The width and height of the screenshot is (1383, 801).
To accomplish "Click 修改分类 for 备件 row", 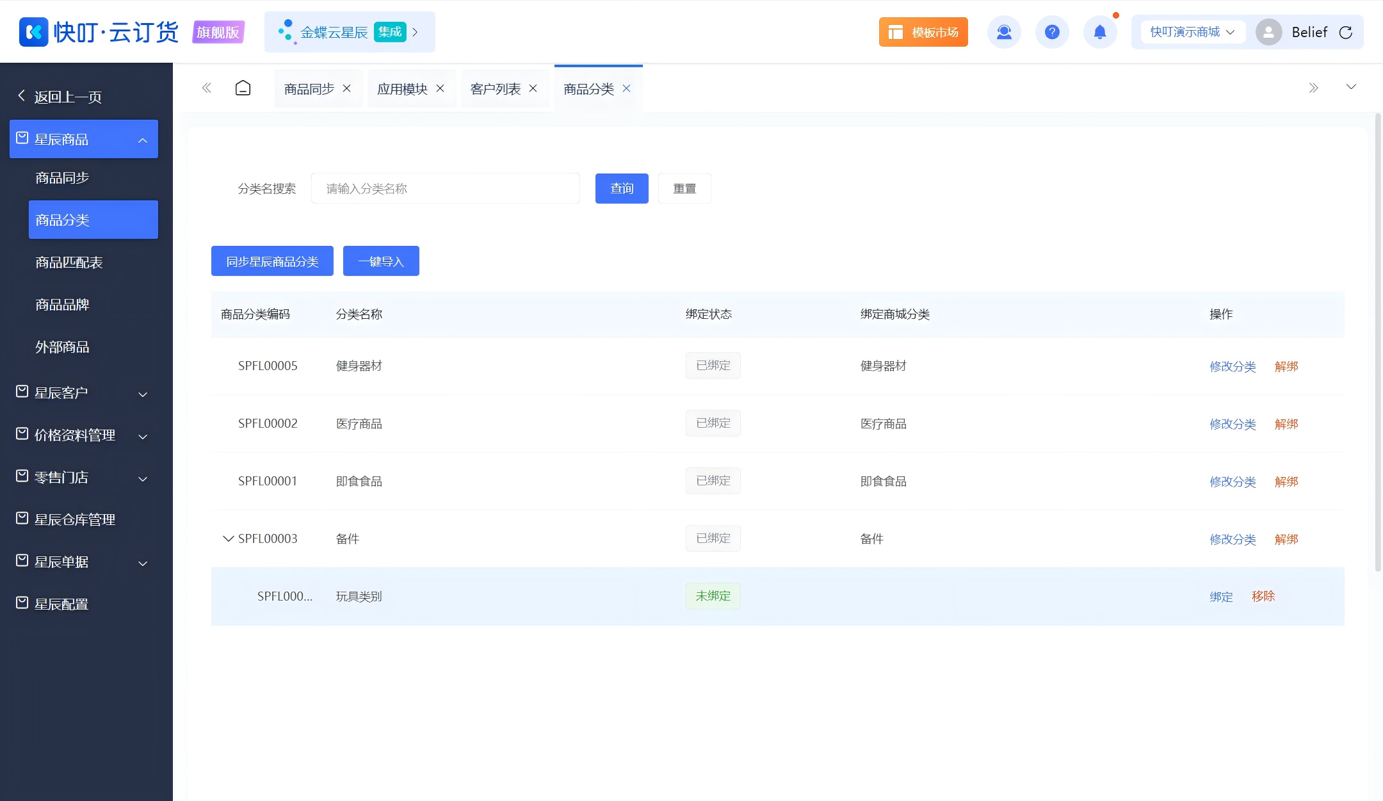I will coord(1233,539).
